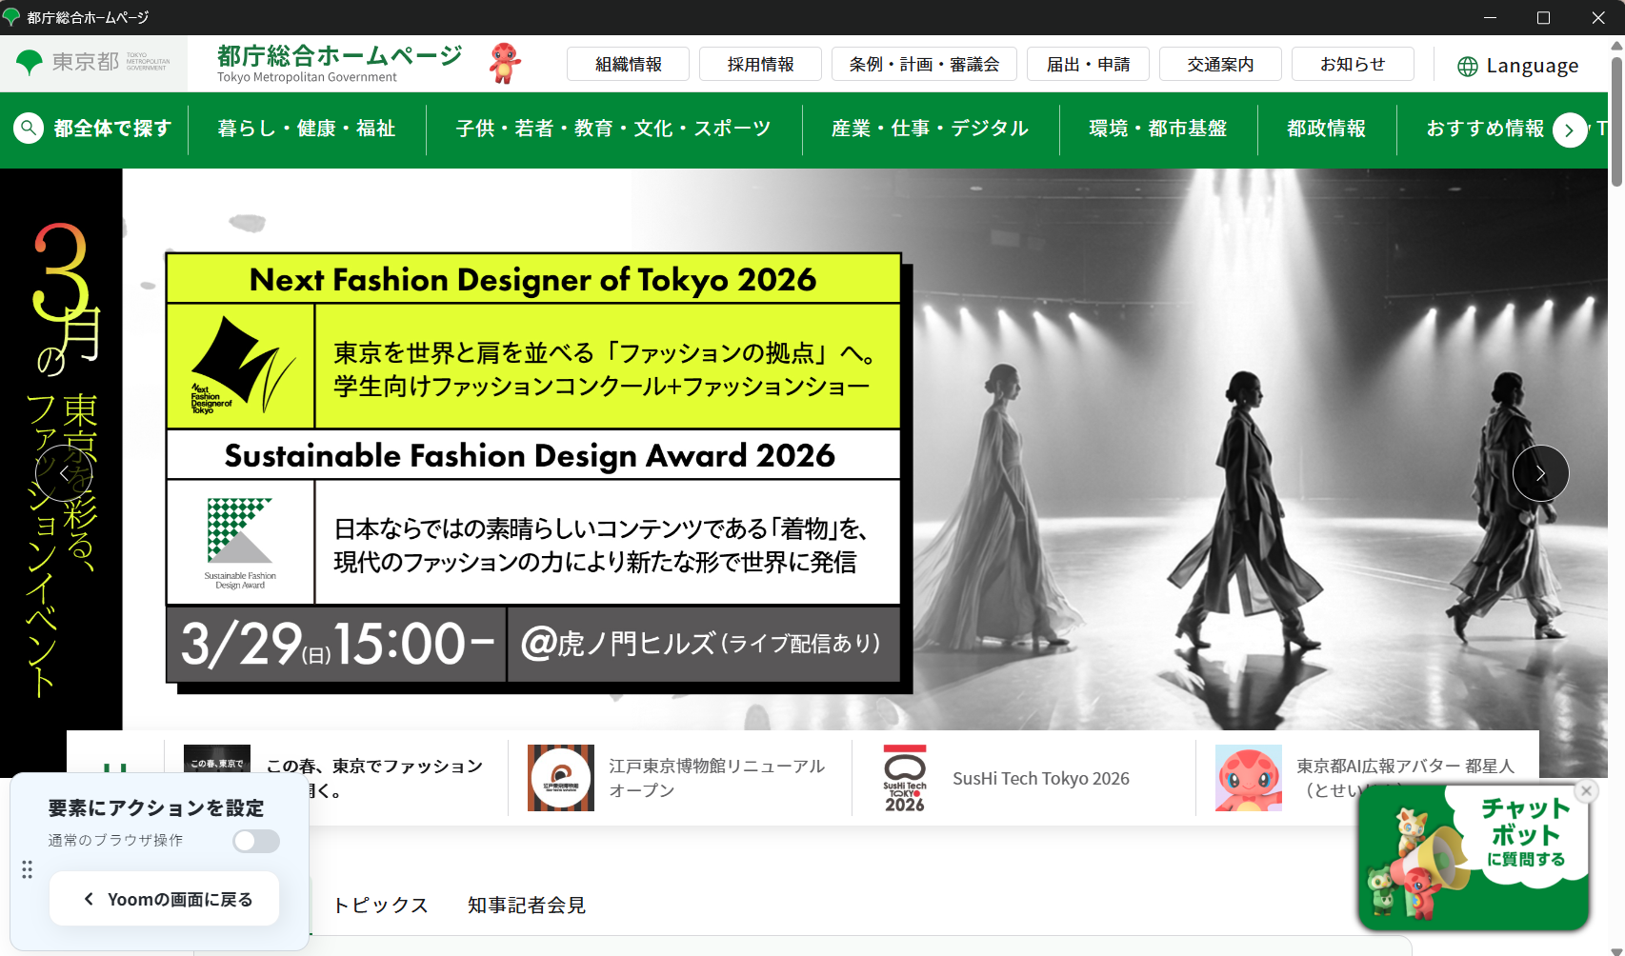Viewport: 1625px width, 956px height.
Task: Open the チャットボットに質問する chatbot widget
Action: (x=1473, y=857)
